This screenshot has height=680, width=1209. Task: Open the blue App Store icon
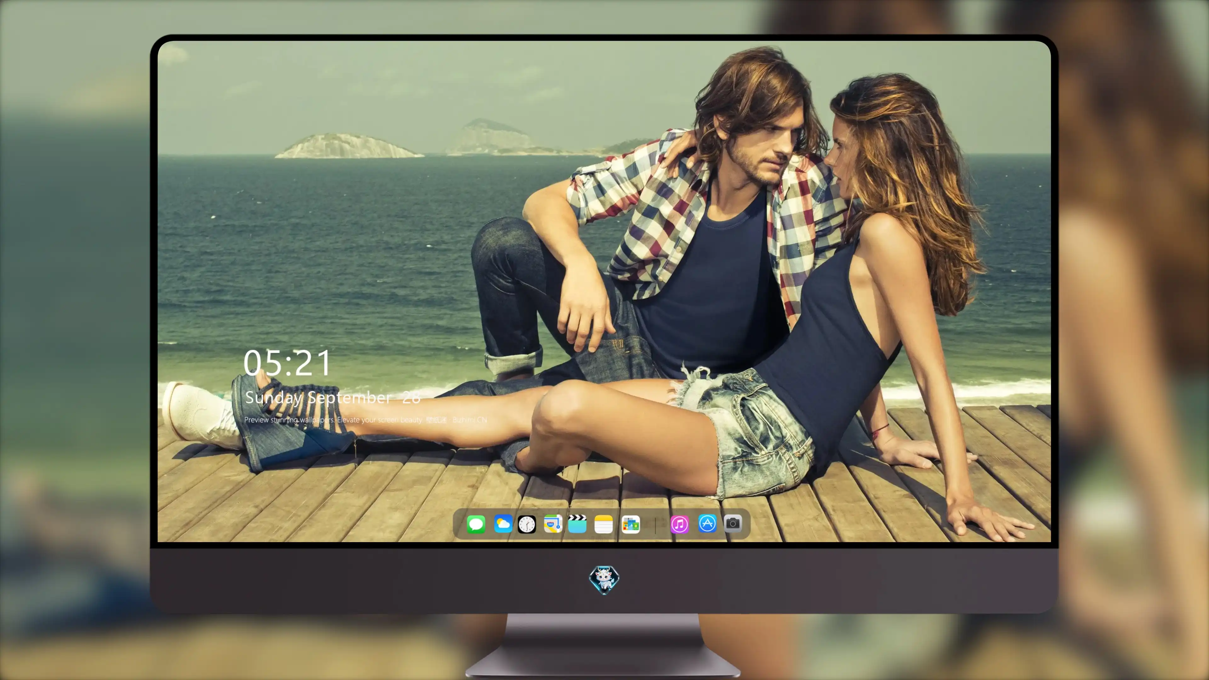pyautogui.click(x=707, y=523)
